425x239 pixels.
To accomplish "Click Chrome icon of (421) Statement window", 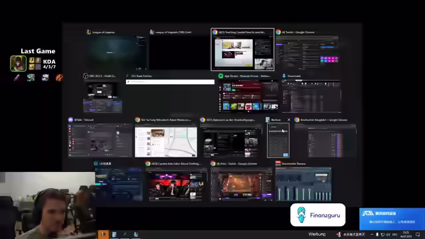I will (203, 119).
